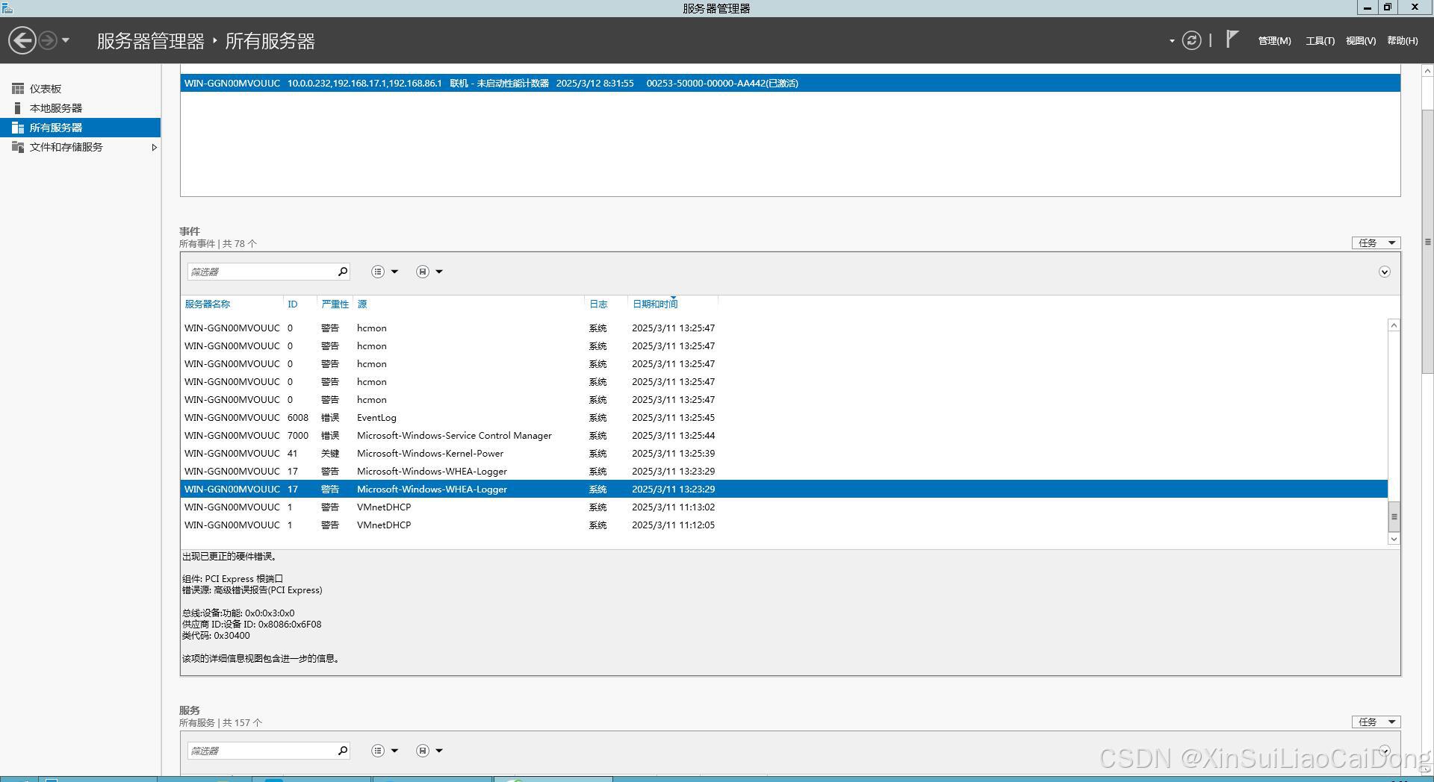Open navigation history dropdown beside forward arrow
This screenshot has height=782, width=1434.
click(66, 40)
